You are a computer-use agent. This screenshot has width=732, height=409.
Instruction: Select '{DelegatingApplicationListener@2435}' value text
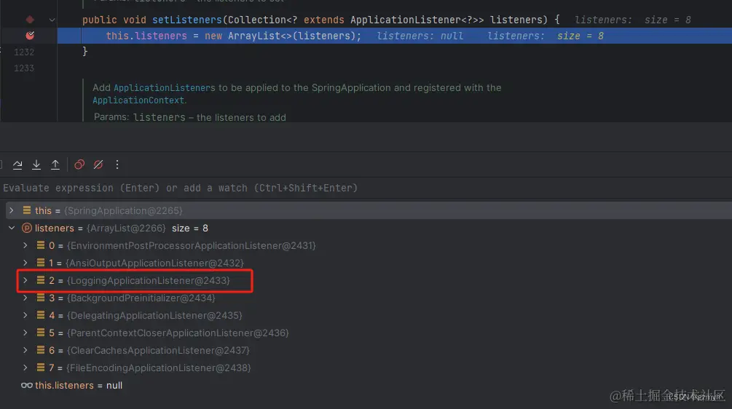pos(154,315)
